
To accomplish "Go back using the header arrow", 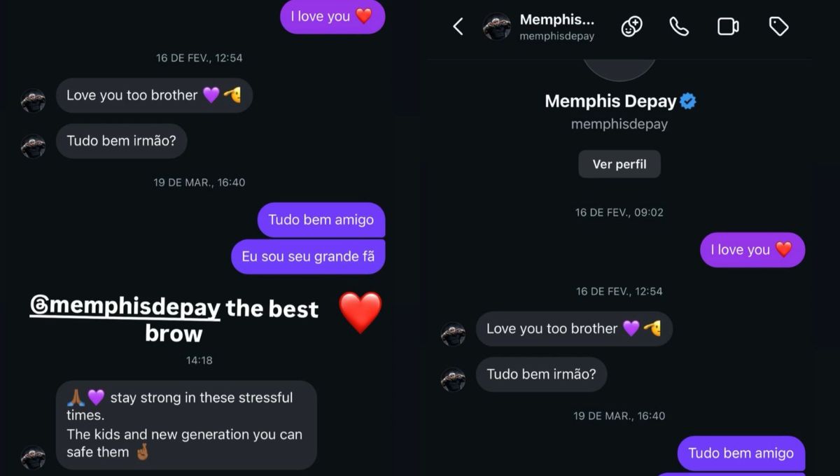I will [x=458, y=27].
